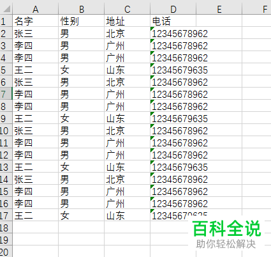
Task: Select cell B13 containing '女'
Action: pos(82,167)
